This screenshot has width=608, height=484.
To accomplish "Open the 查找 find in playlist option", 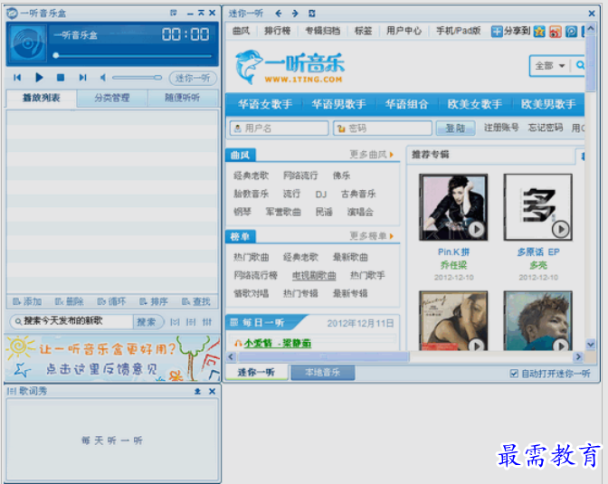I will (x=195, y=301).
